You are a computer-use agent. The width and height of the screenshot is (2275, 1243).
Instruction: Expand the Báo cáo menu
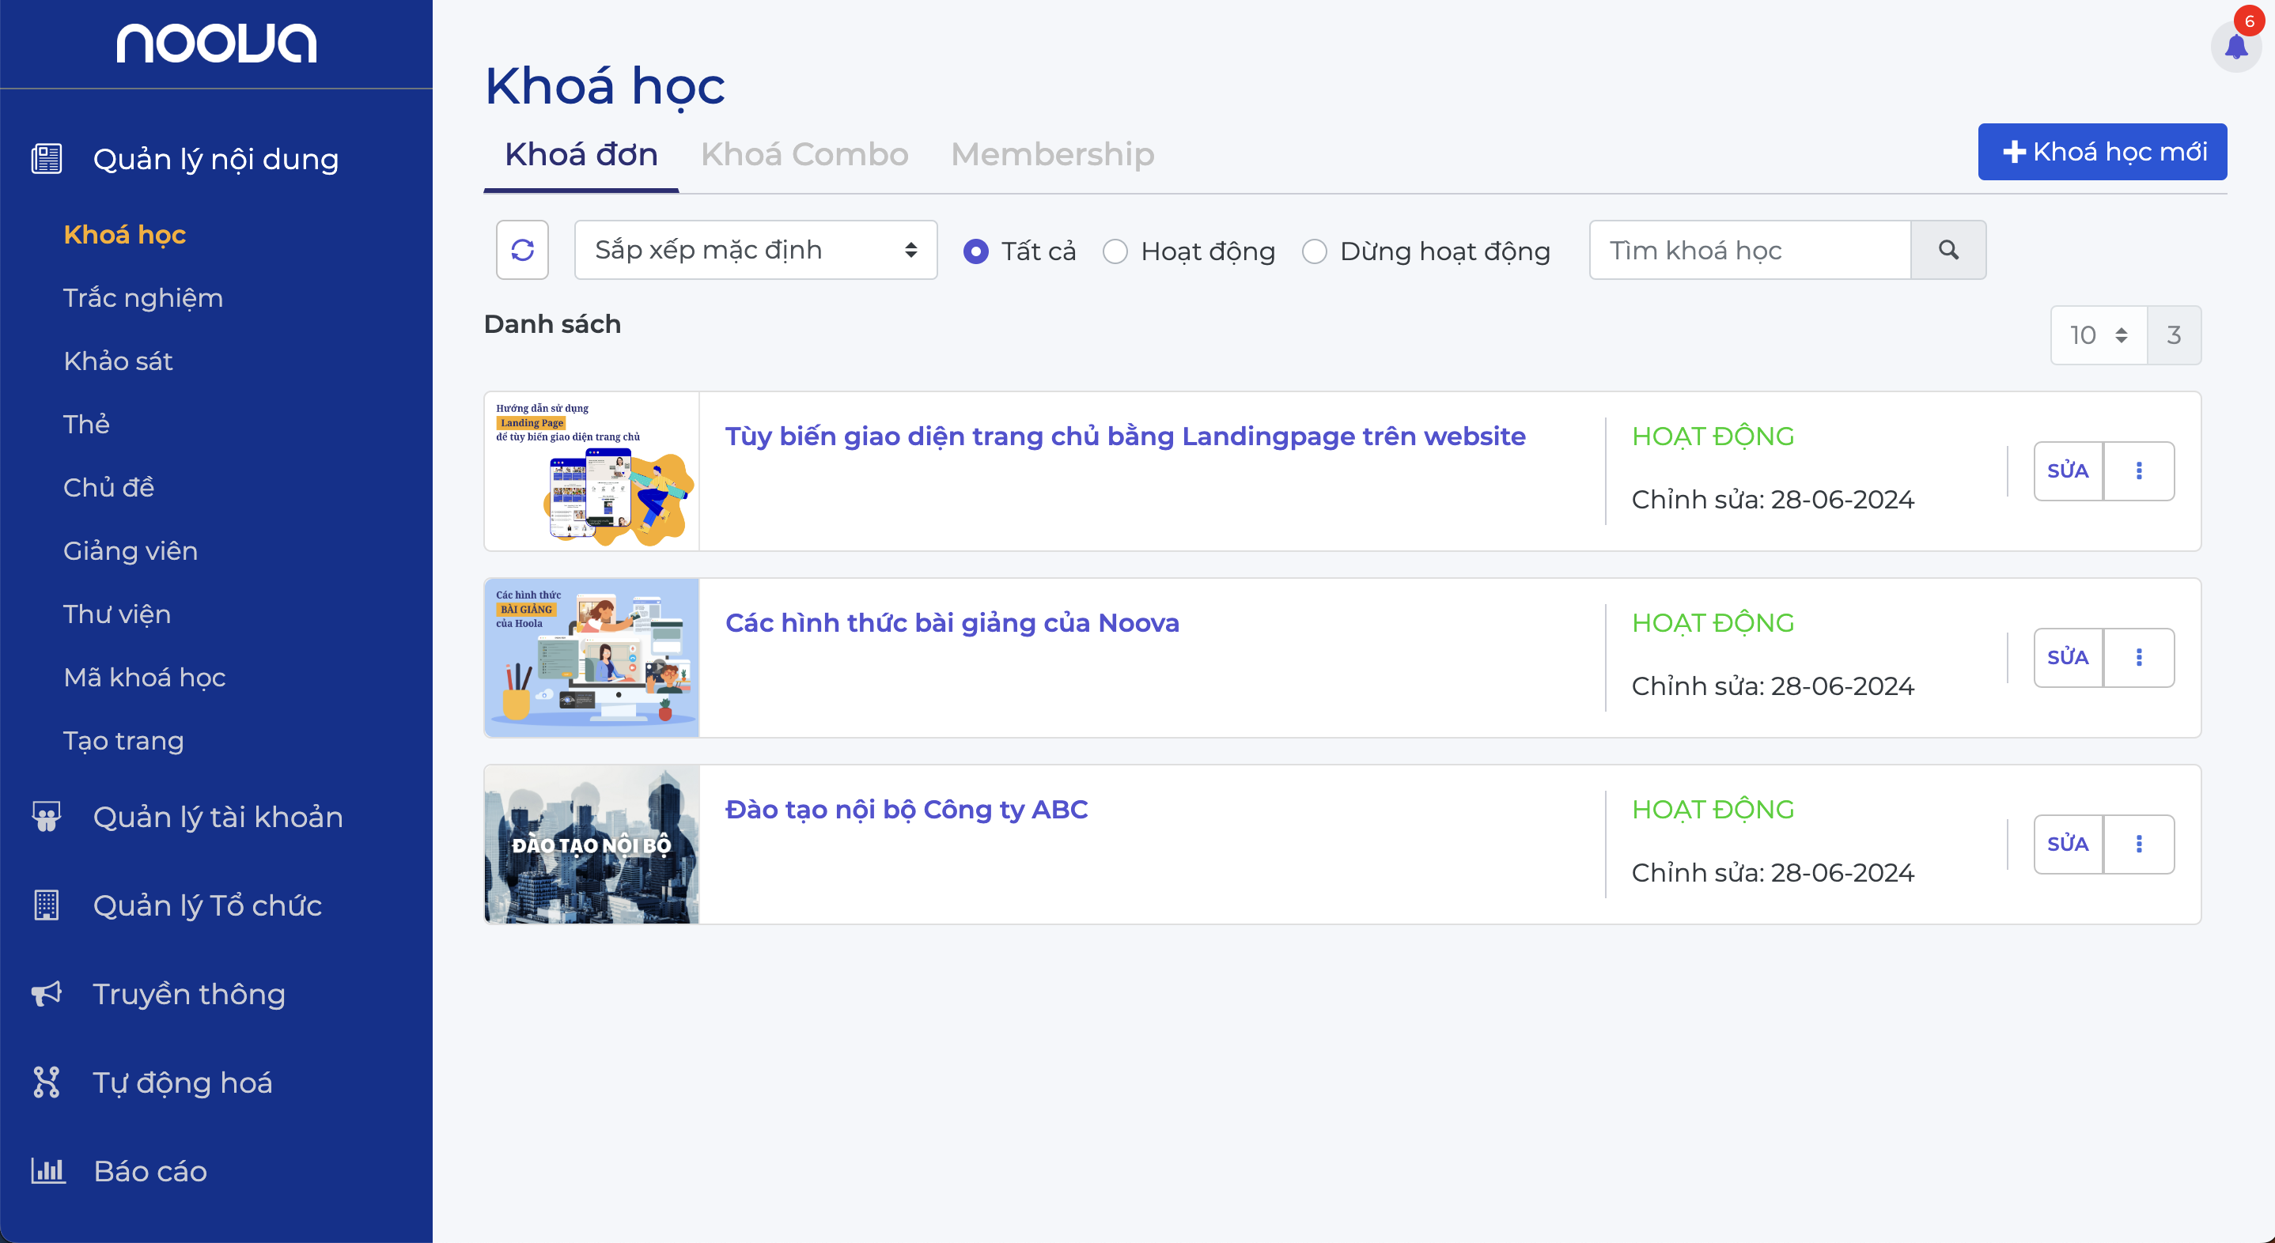150,1170
